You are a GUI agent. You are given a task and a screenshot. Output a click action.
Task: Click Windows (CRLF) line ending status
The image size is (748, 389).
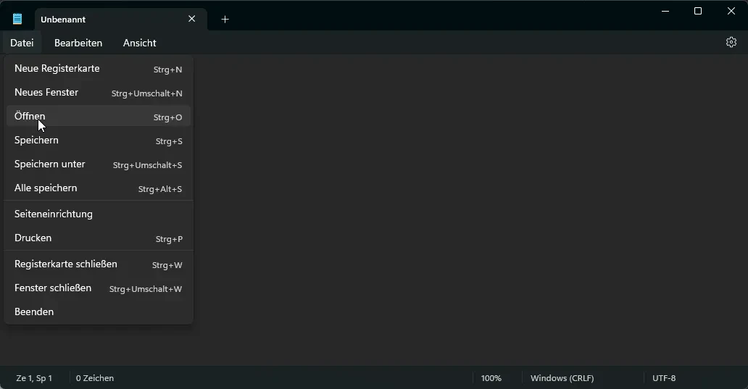click(562, 378)
